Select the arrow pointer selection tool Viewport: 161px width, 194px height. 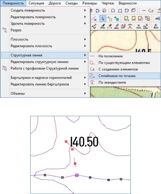pos(103,19)
